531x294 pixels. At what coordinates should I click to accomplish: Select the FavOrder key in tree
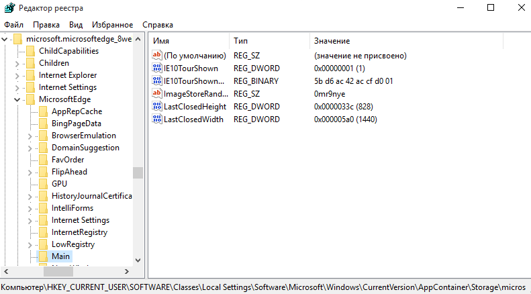point(68,160)
